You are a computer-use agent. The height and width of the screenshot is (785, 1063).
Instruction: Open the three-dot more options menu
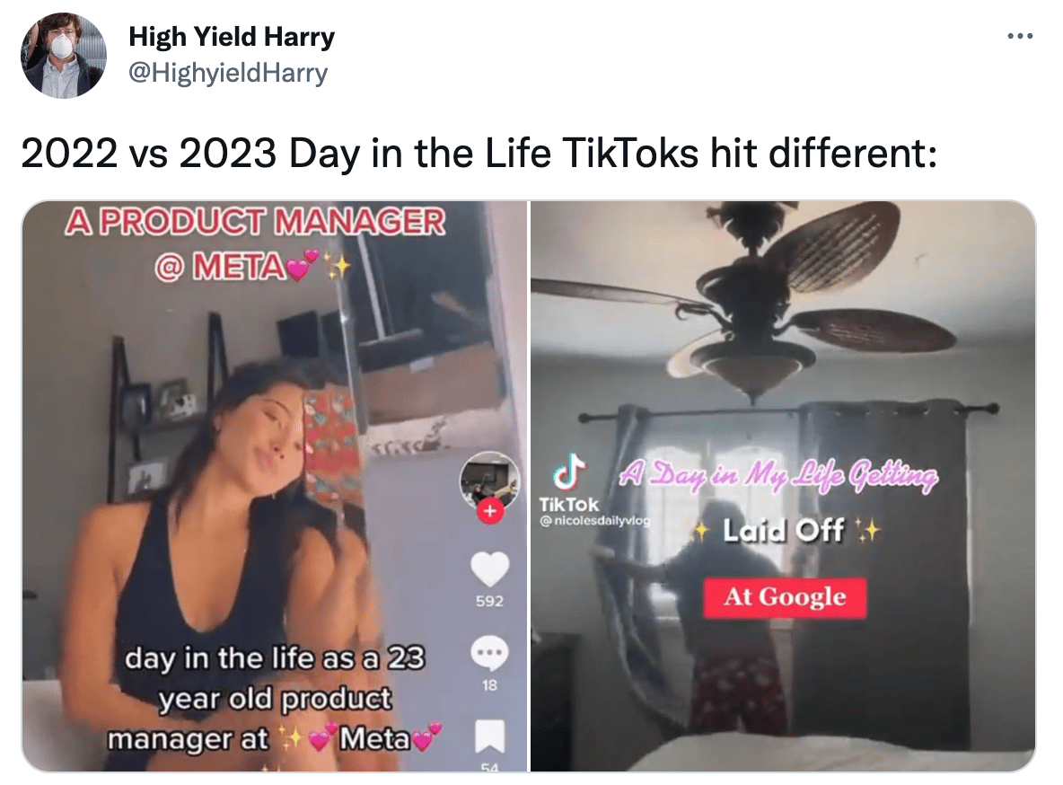1020,36
